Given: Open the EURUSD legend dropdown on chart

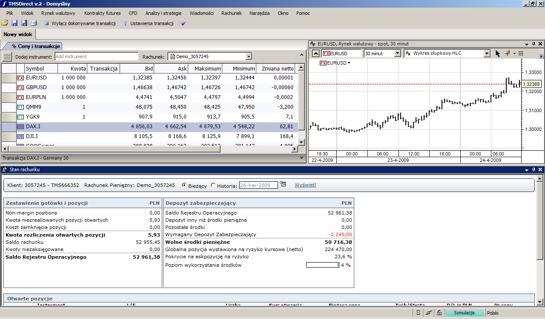Looking at the screenshot, I should [349, 63].
